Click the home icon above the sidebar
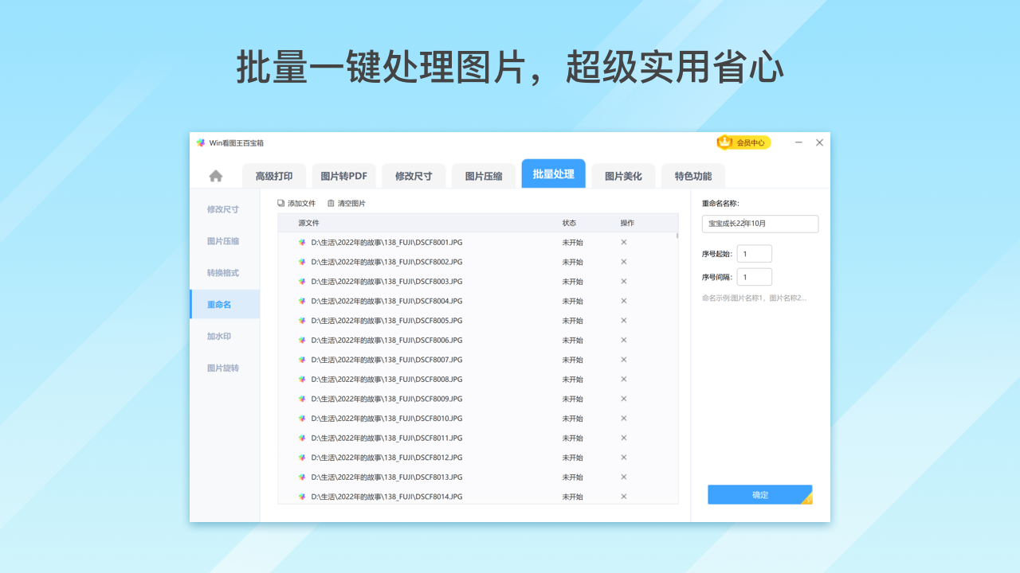The height and width of the screenshot is (573, 1020). tap(215, 175)
